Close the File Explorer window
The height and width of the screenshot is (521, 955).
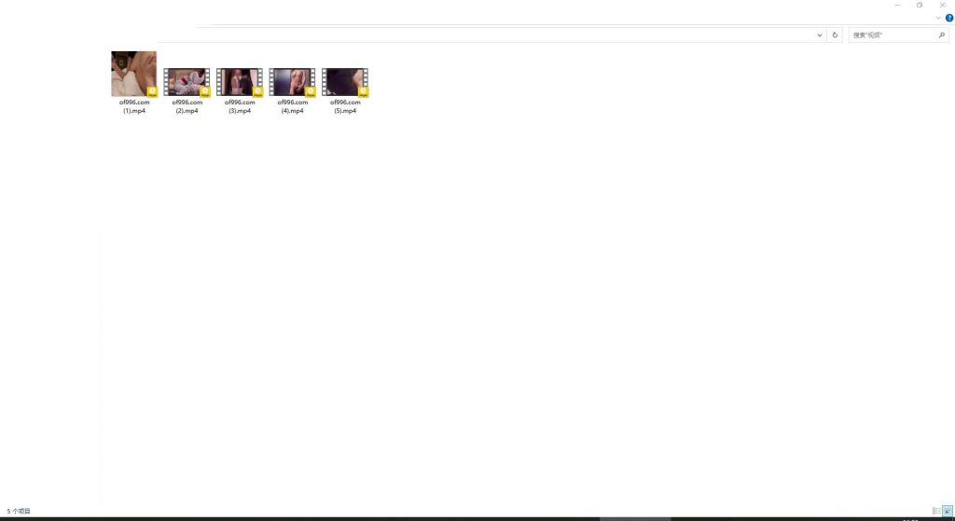click(942, 5)
